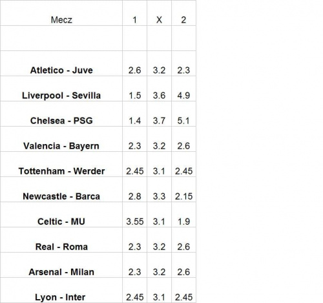Click the Arsenal - Milan match cell
Screen dimensions: 323x303
(61, 265)
